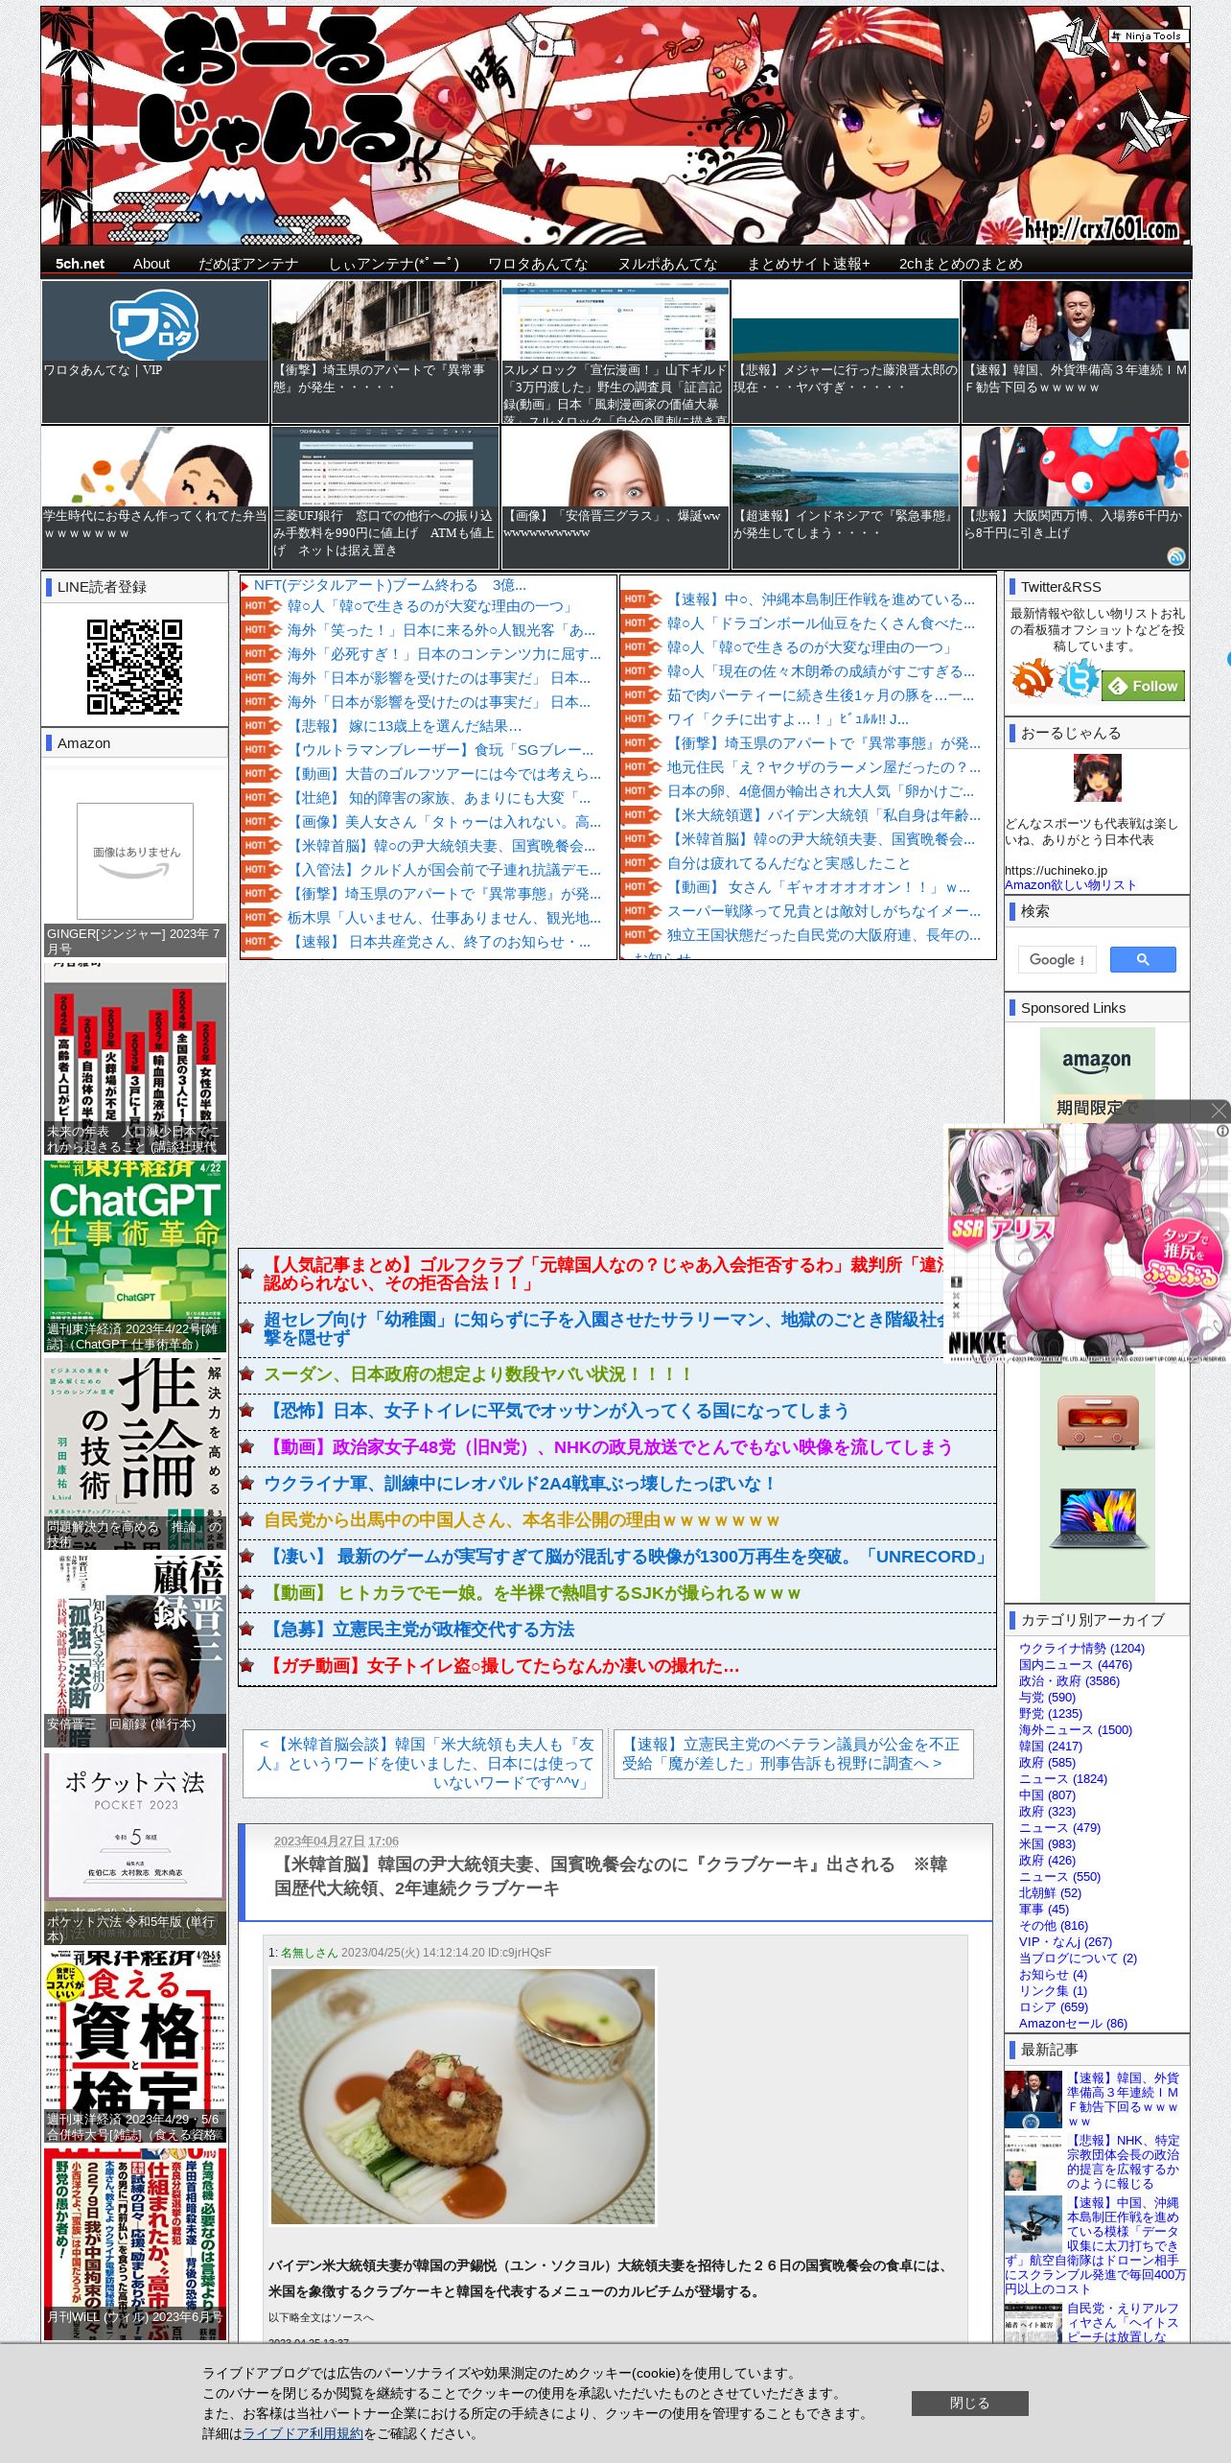Close the cookie banner with 閉じる button
The width and height of the screenshot is (1231, 2463).
point(969,2403)
